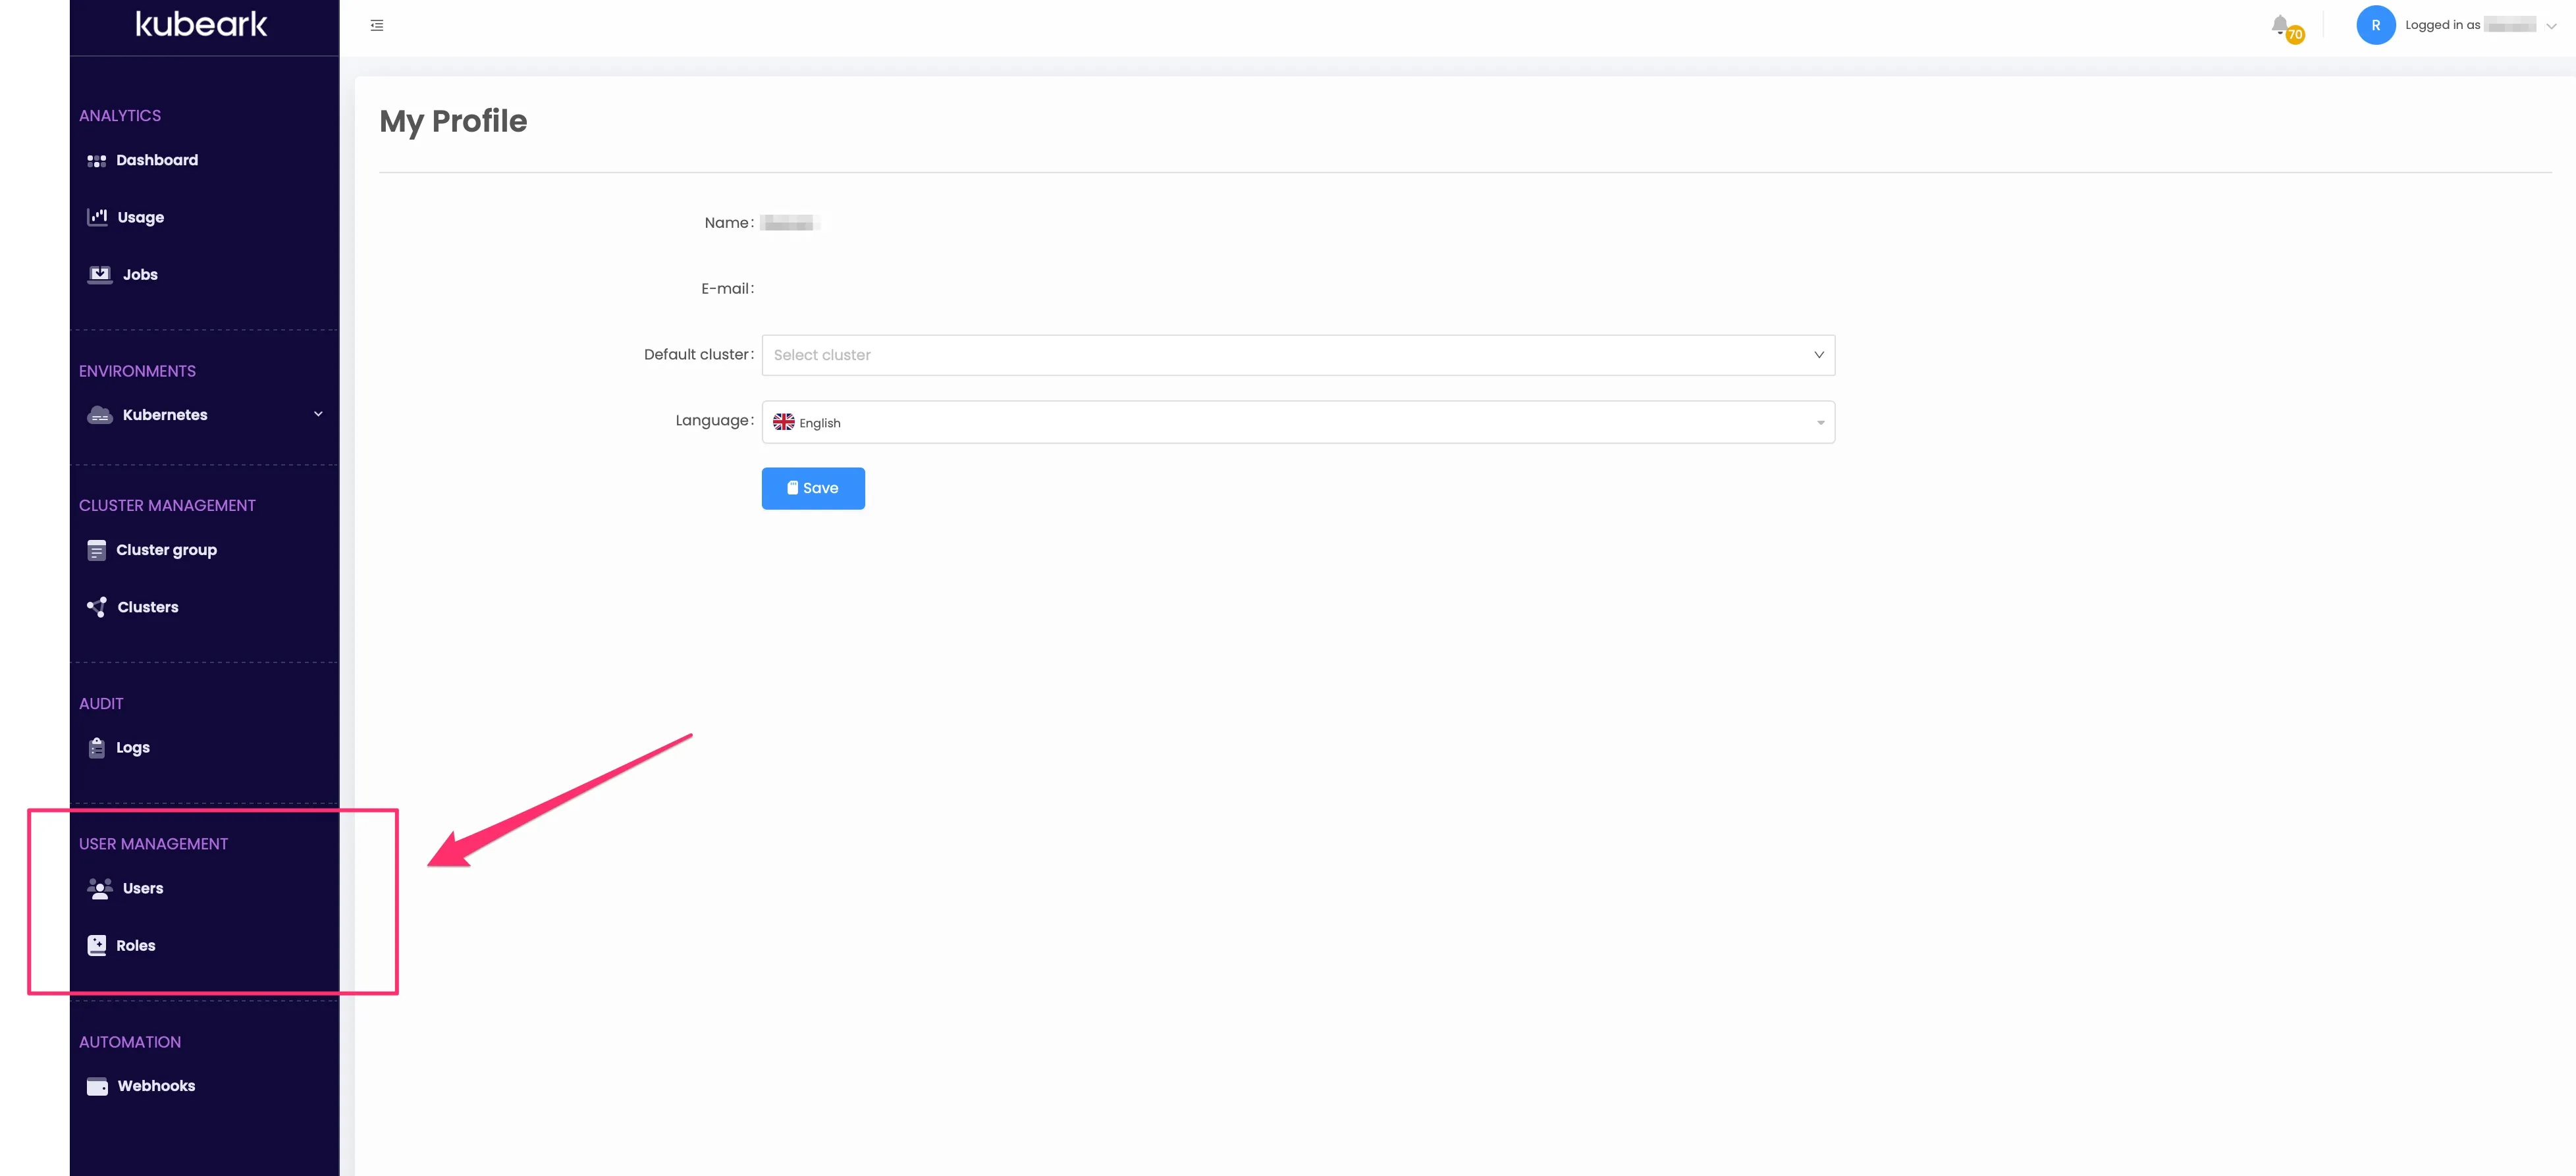The width and height of the screenshot is (2576, 1176).
Task: Save the profile settings
Action: click(813, 489)
